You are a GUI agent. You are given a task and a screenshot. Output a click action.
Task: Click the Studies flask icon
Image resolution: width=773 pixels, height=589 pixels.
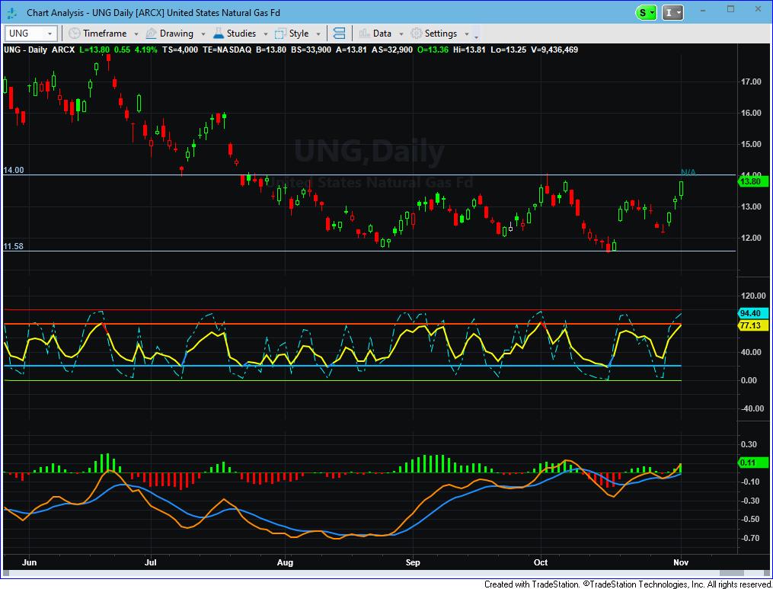[x=219, y=34]
